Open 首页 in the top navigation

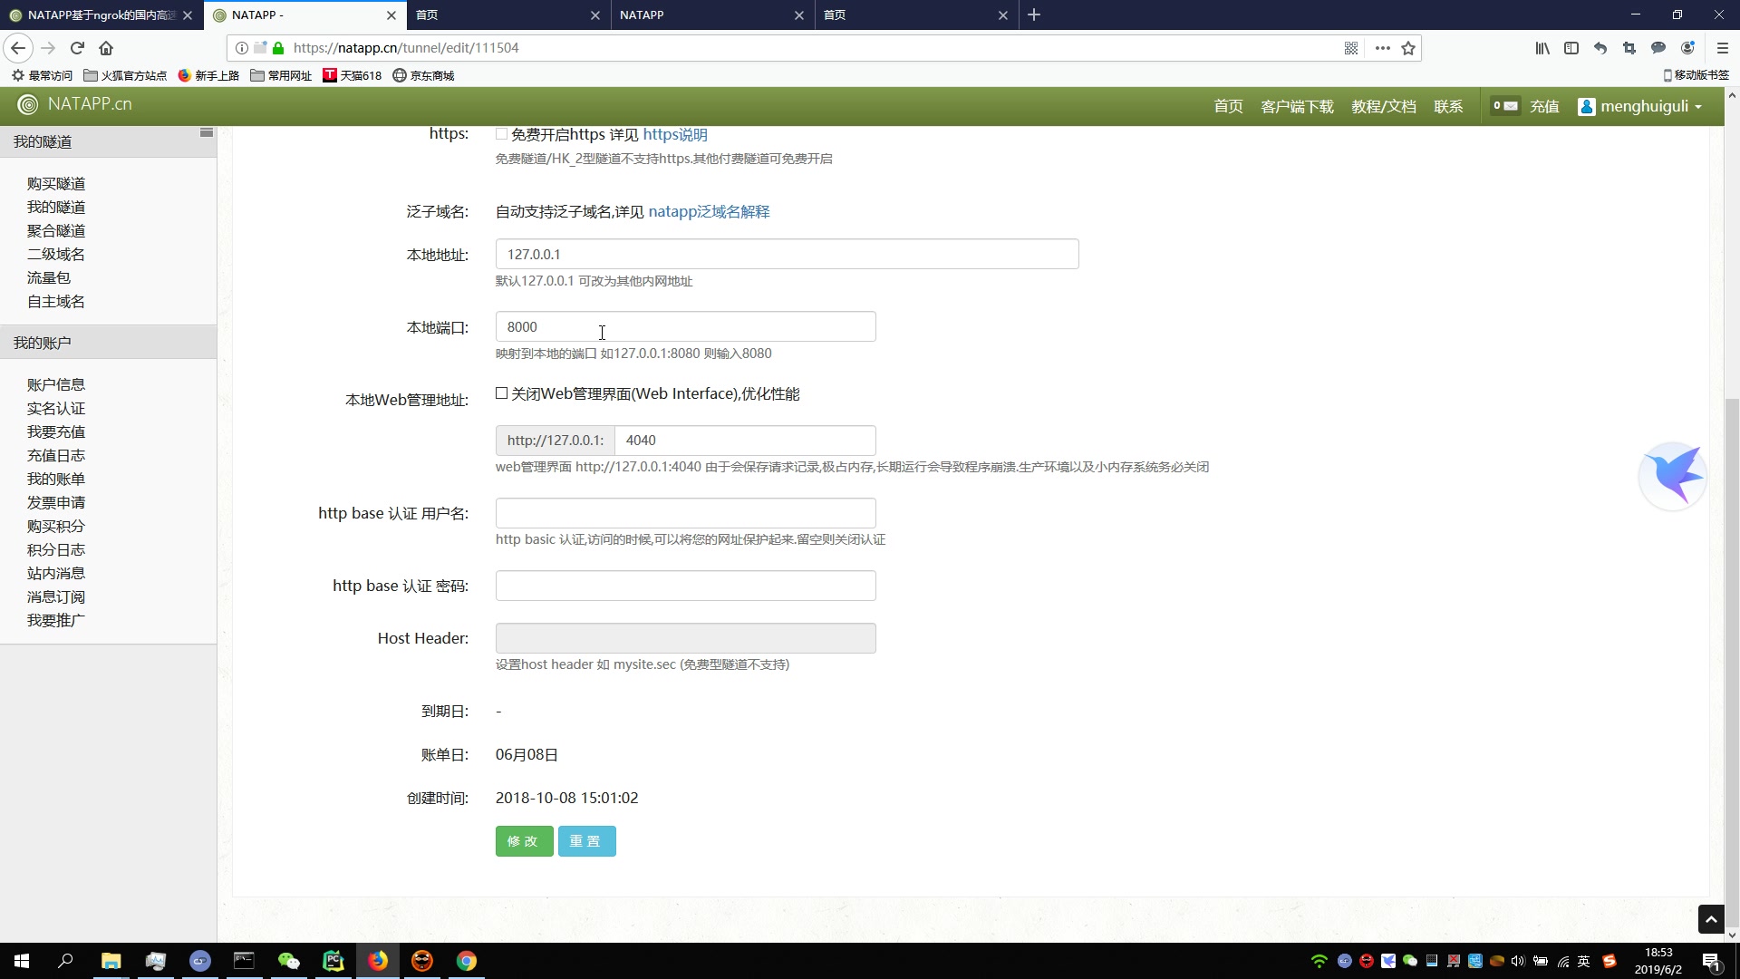click(x=1228, y=106)
